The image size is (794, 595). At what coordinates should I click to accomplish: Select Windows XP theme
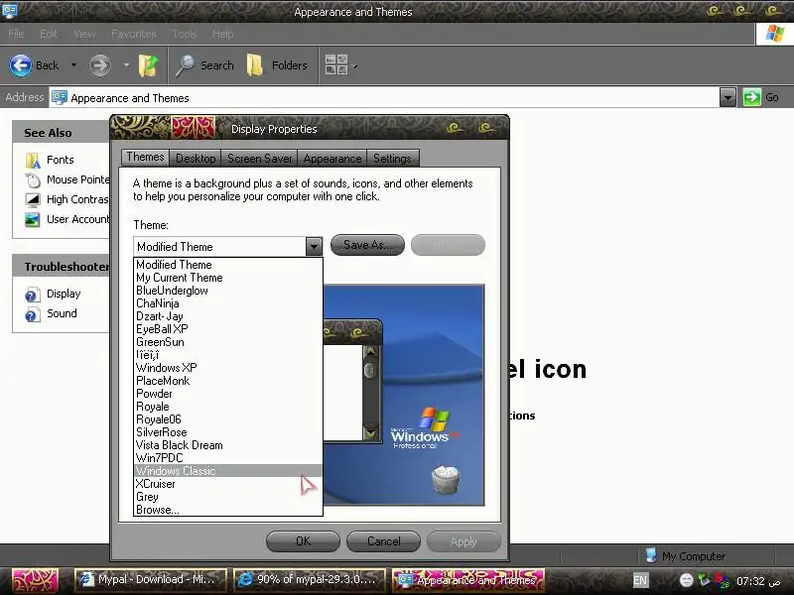point(228,368)
